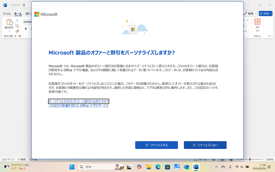This screenshot has width=275, height=172.
Task: Switch to the Home (ホーム) tab
Action: point(18,14)
